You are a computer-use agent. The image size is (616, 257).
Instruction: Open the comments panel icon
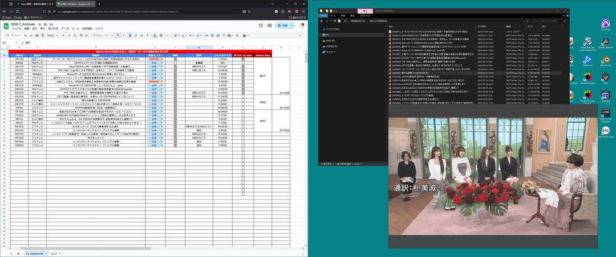point(268,26)
